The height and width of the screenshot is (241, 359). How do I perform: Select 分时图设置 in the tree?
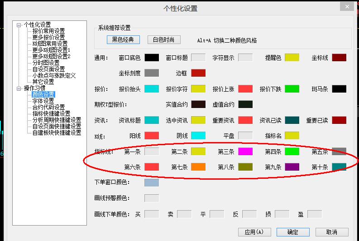(x=46, y=63)
